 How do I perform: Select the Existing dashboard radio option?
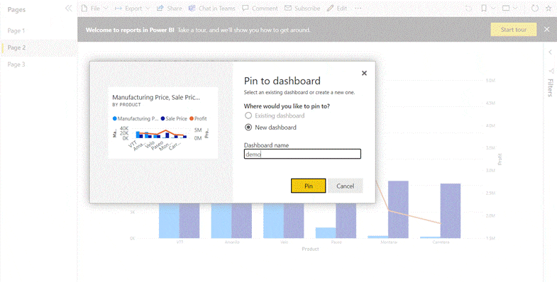pos(248,115)
